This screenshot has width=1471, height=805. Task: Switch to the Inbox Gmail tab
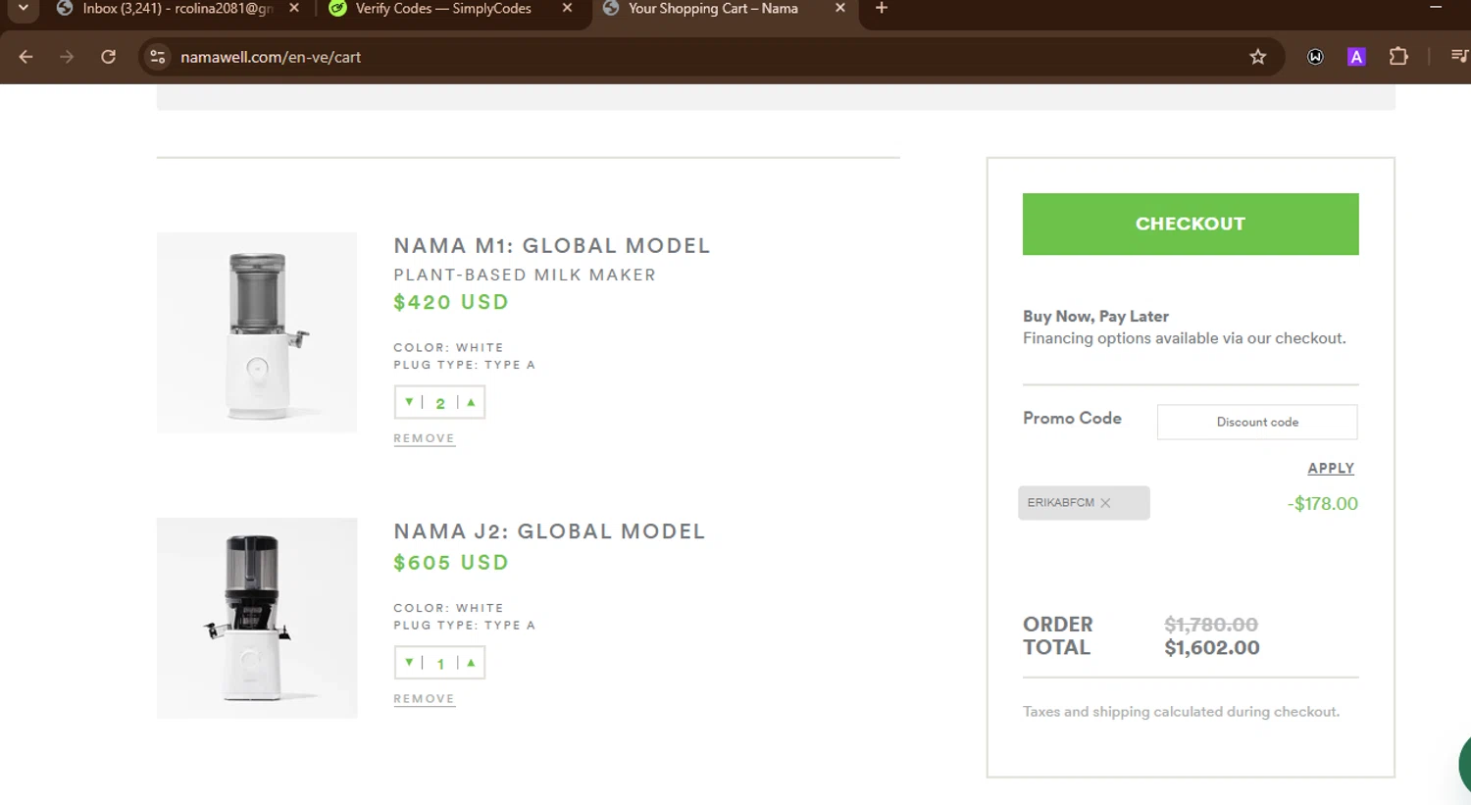[177, 9]
